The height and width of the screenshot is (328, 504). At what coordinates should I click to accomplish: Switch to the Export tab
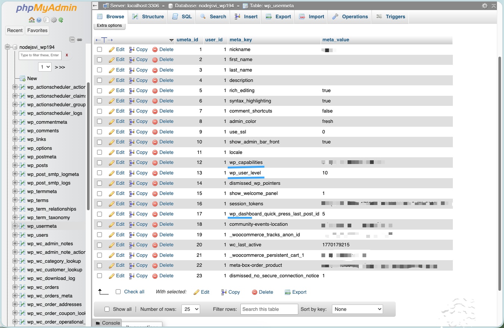point(279,17)
